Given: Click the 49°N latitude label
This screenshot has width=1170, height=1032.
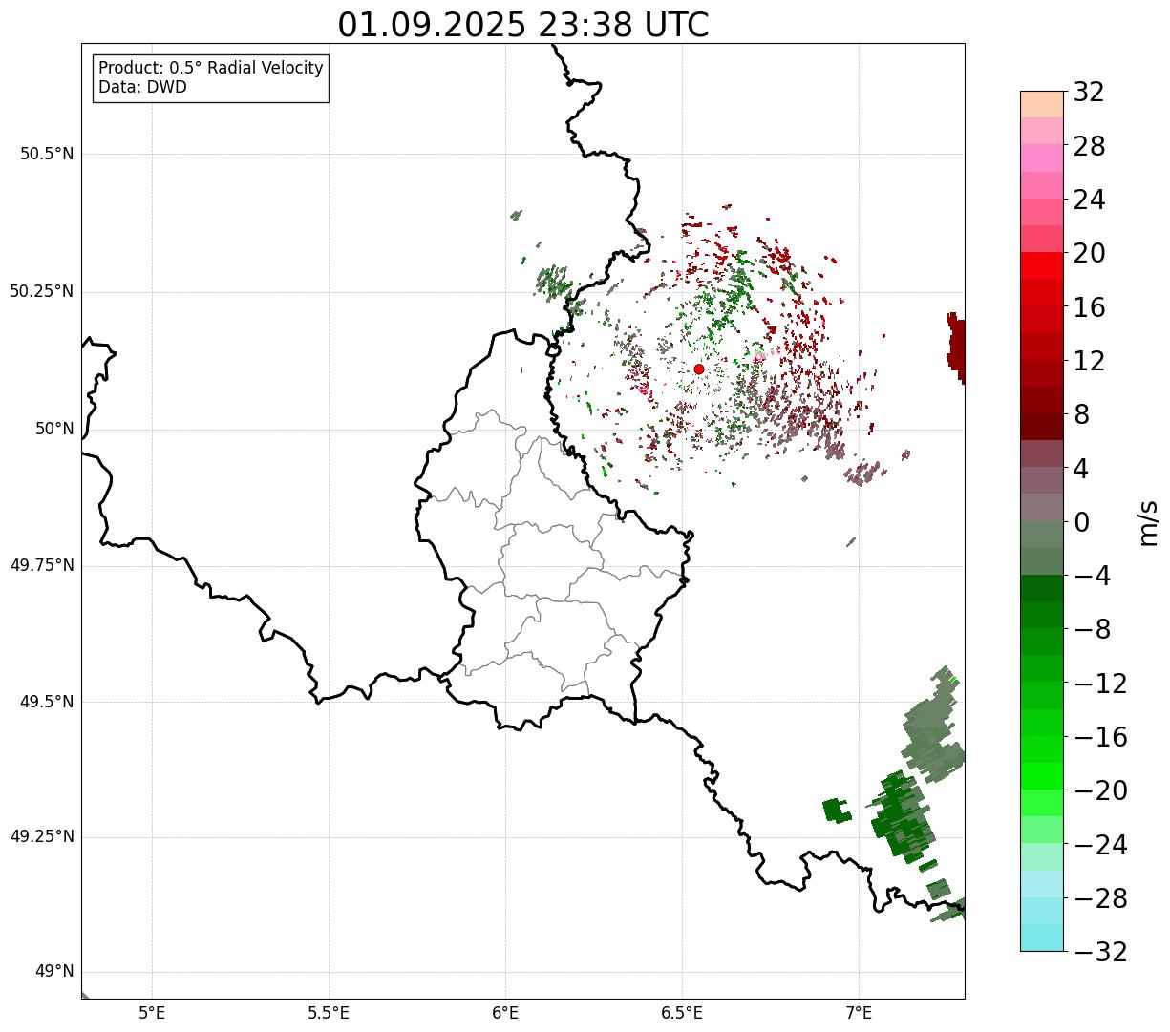Looking at the screenshot, I should (x=54, y=972).
